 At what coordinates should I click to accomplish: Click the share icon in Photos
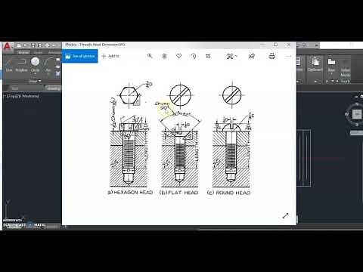(x=252, y=56)
